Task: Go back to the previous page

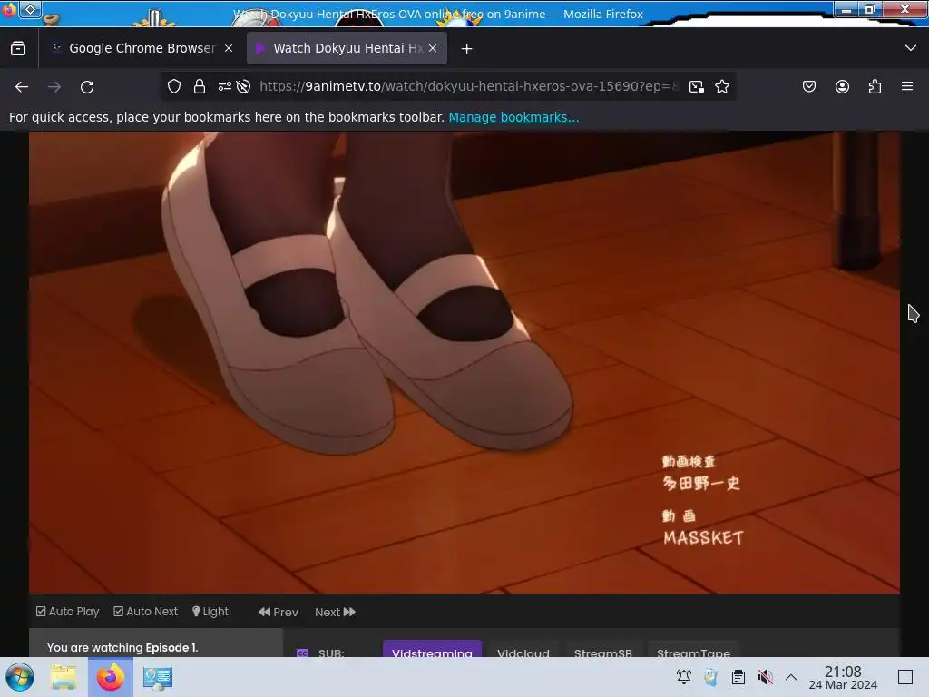Action: tap(22, 86)
